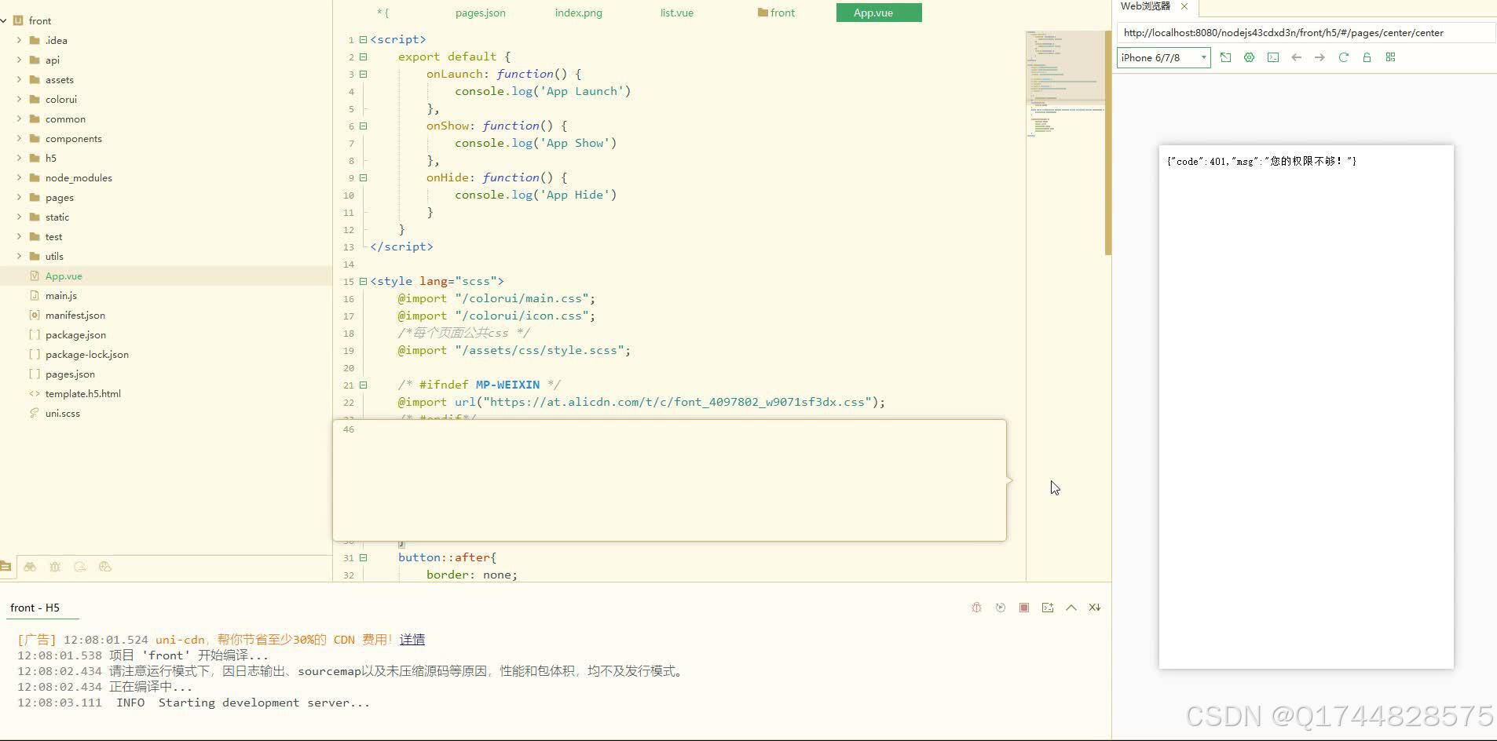This screenshot has height=741, width=1497.
Task: Open project manager folder icon in sidebar
Action: 5,567
